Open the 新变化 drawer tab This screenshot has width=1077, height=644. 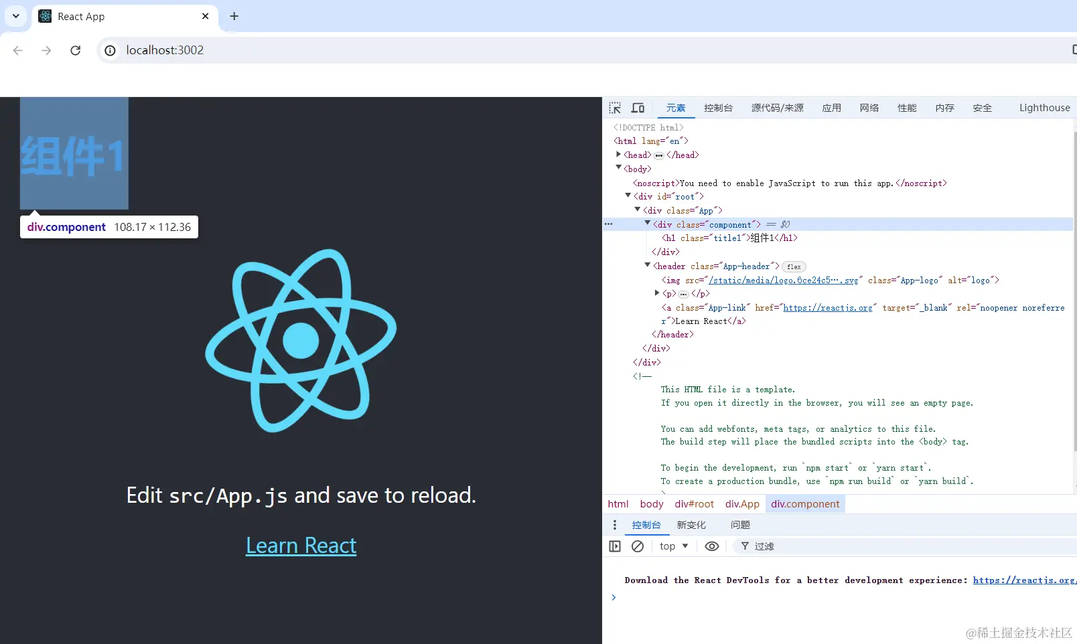[x=691, y=525]
